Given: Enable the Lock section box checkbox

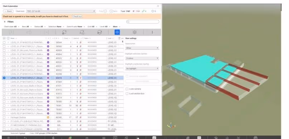Looking at the screenshot, I should coord(127,94).
